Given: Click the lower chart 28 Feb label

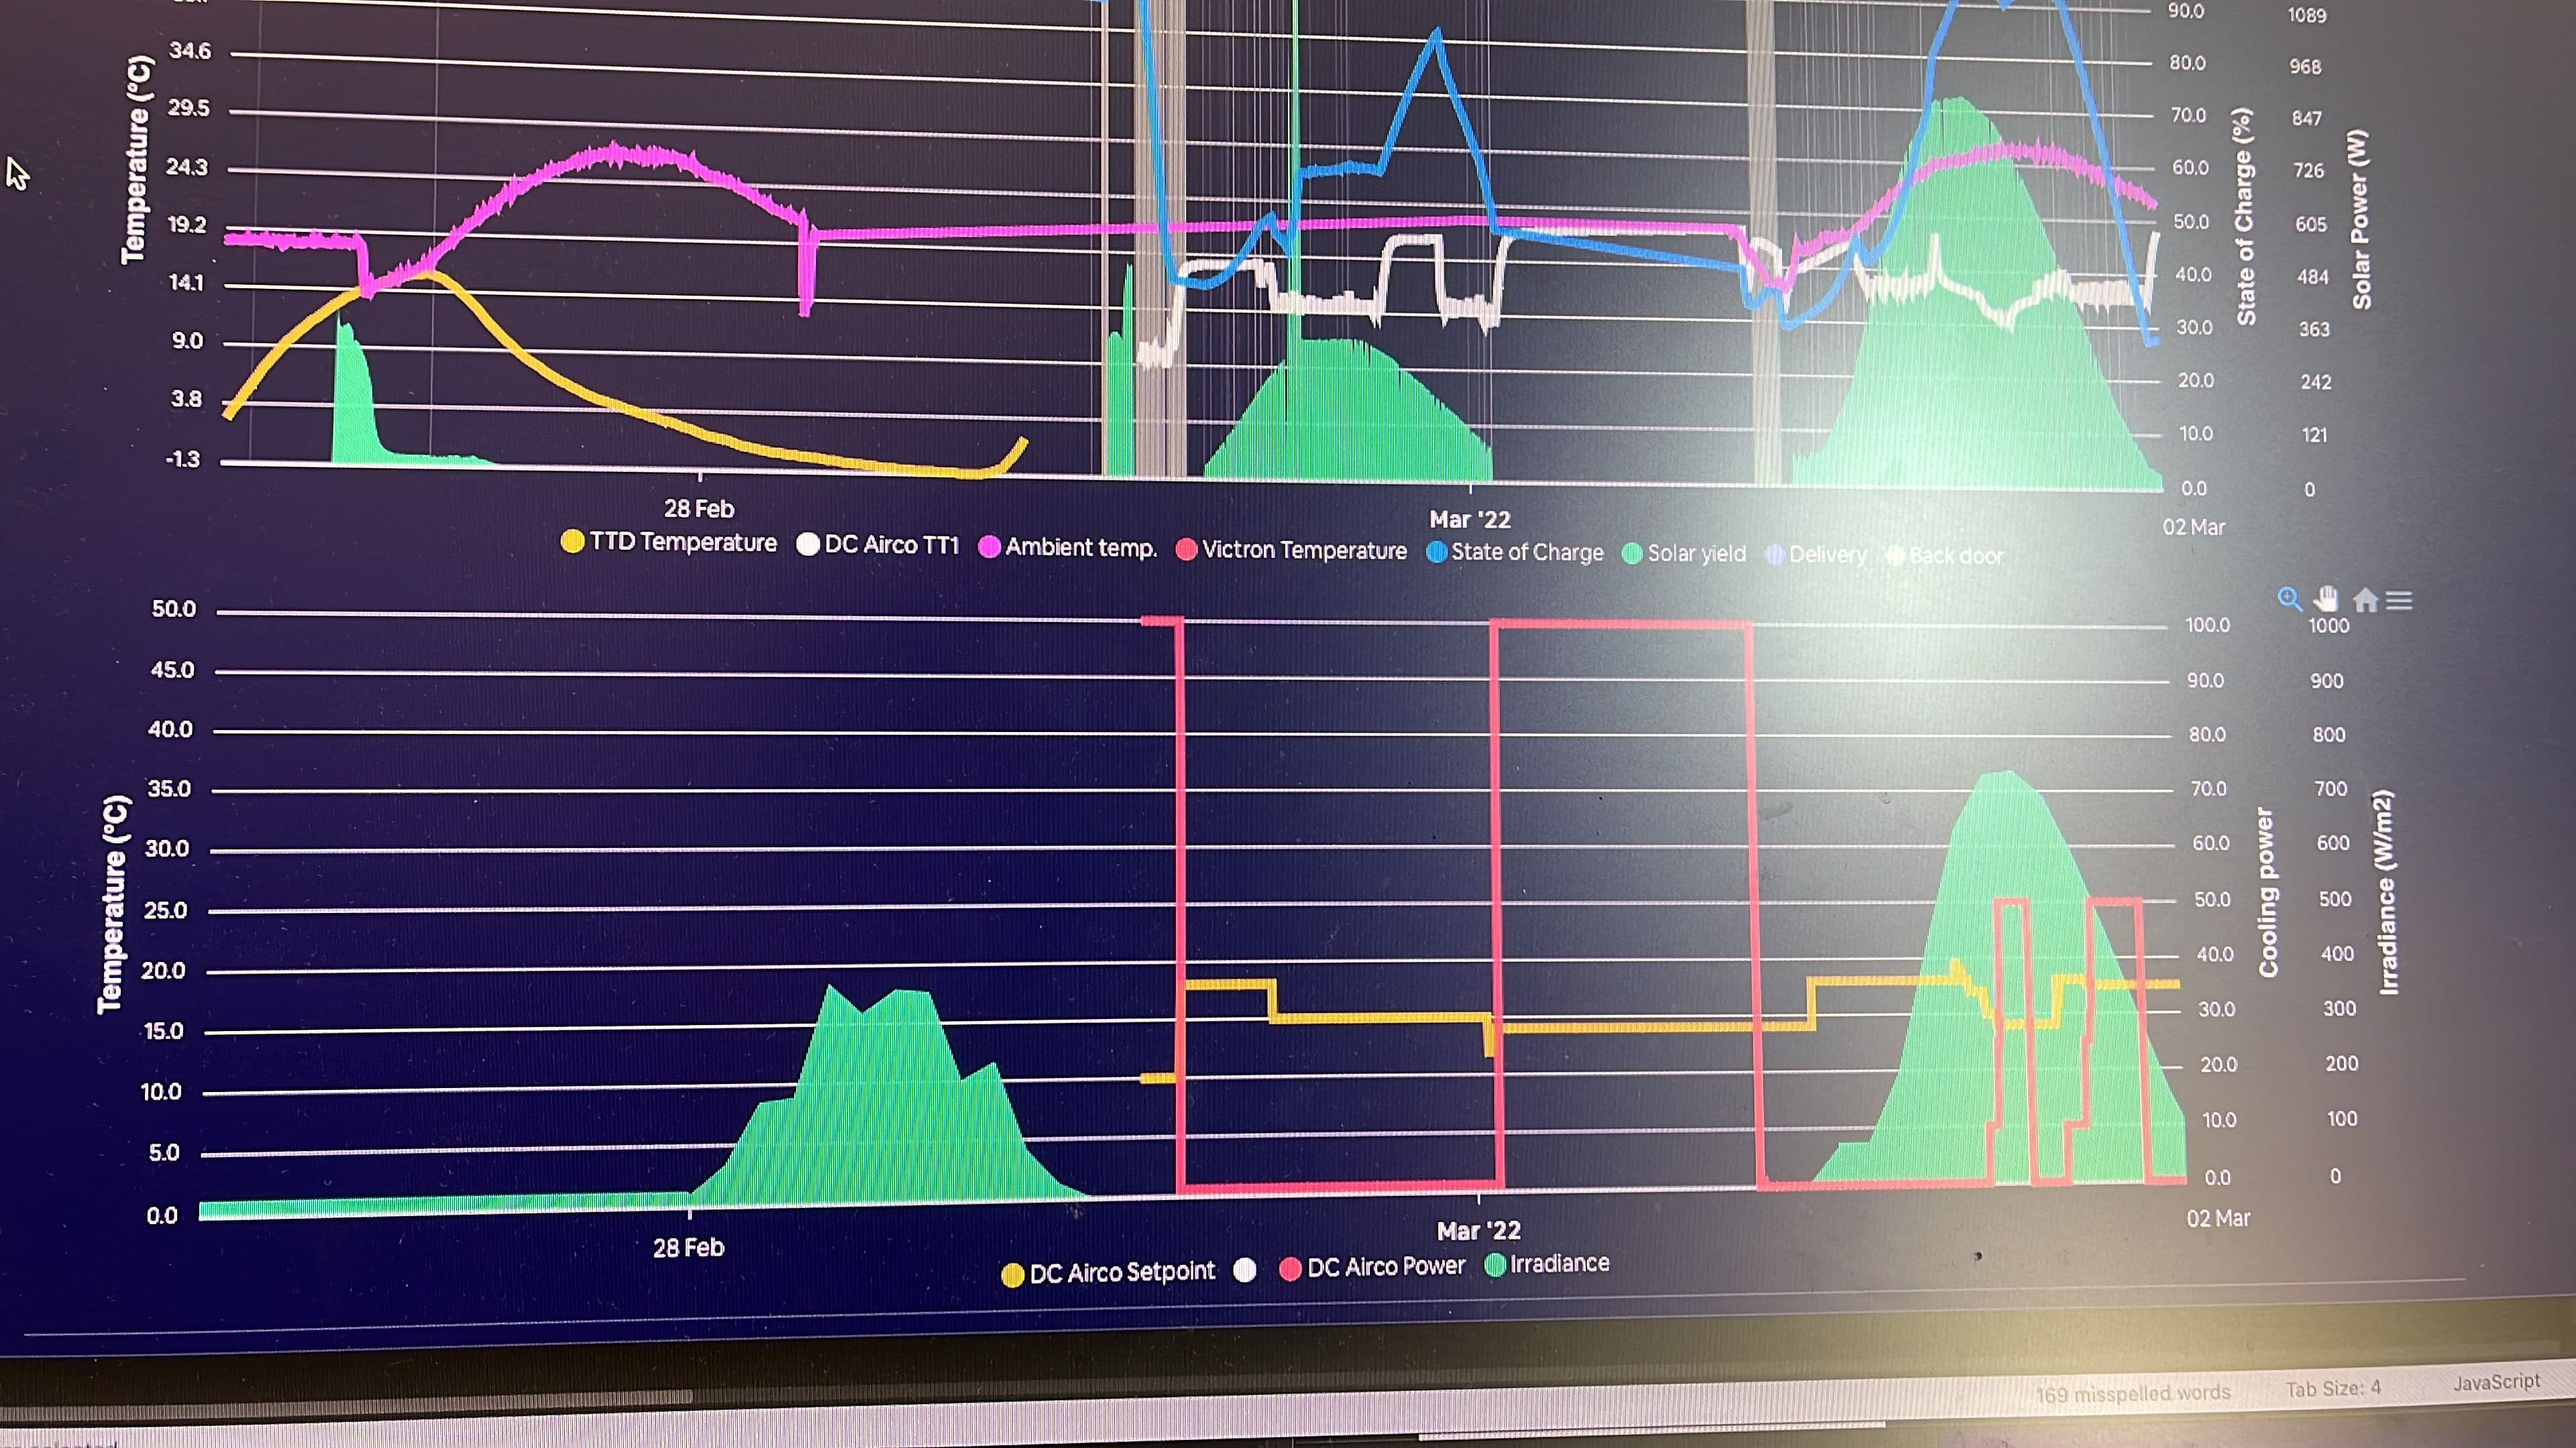Looking at the screenshot, I should (688, 1247).
